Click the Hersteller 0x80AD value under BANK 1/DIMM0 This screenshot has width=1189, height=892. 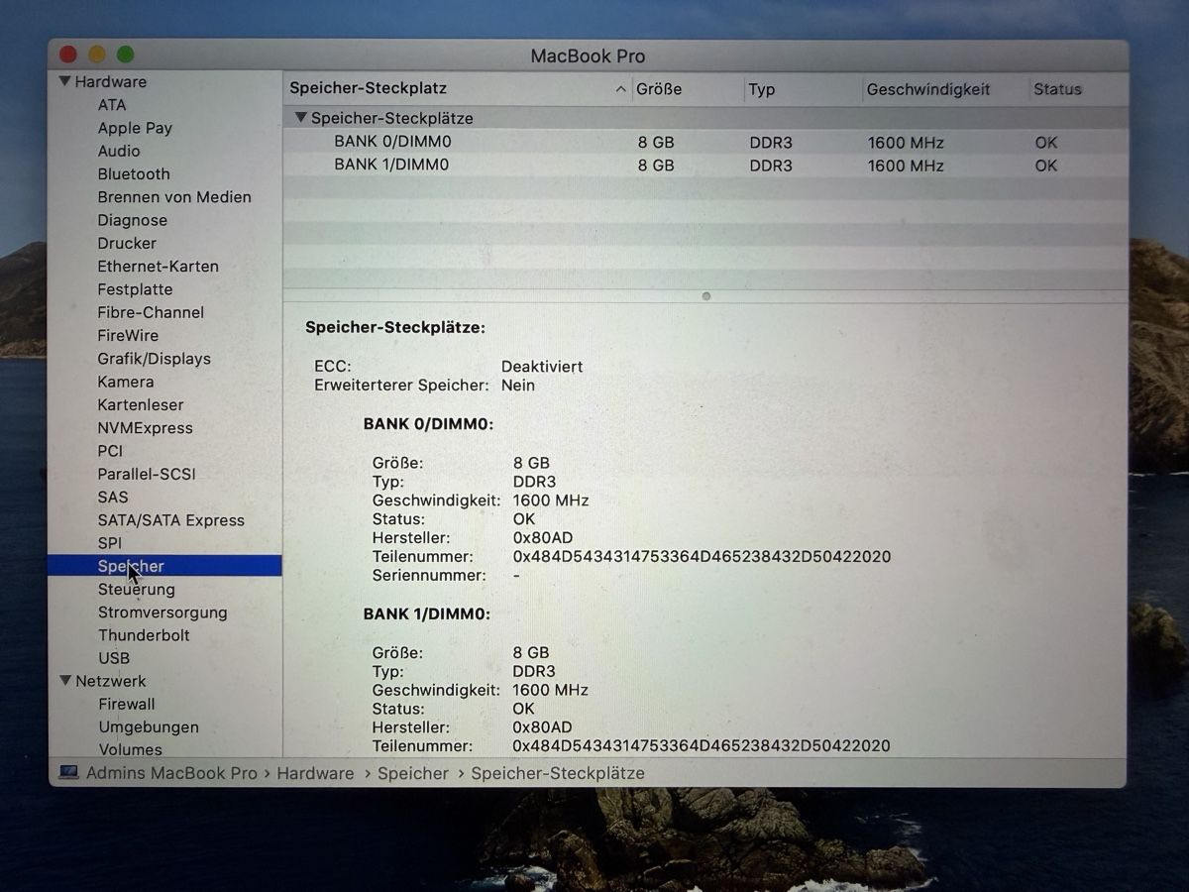[542, 727]
